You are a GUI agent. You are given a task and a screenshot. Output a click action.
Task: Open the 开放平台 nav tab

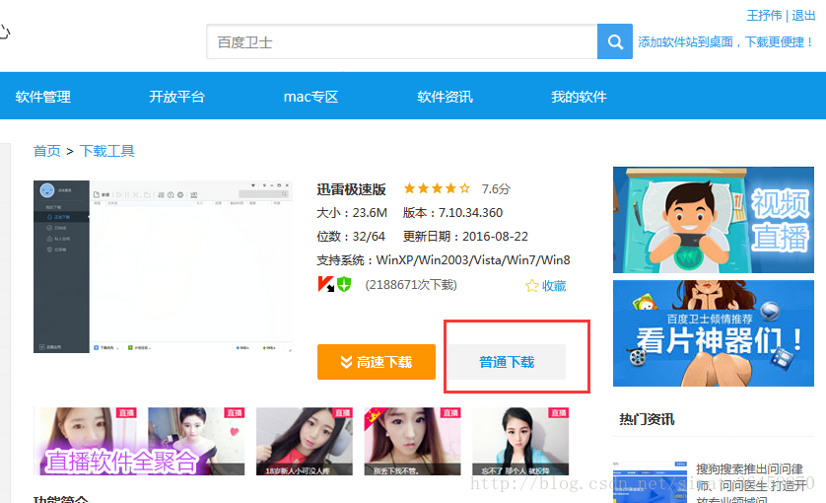(x=177, y=97)
